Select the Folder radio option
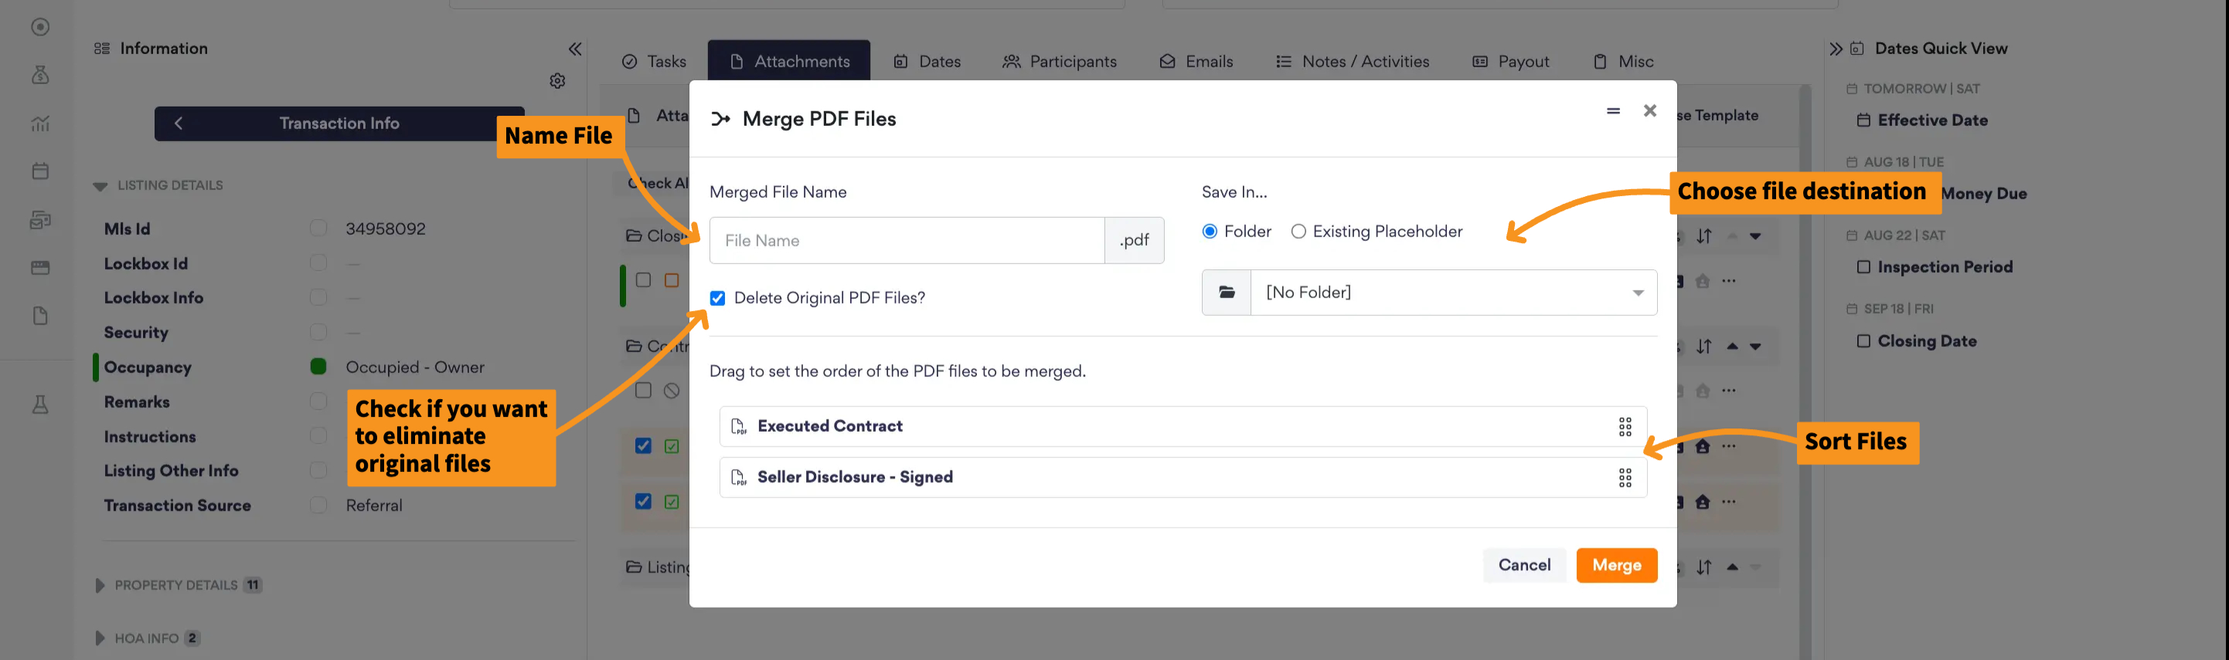The image size is (2229, 660). (1209, 232)
